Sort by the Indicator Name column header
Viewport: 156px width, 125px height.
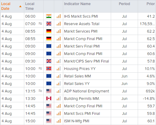[77, 4]
